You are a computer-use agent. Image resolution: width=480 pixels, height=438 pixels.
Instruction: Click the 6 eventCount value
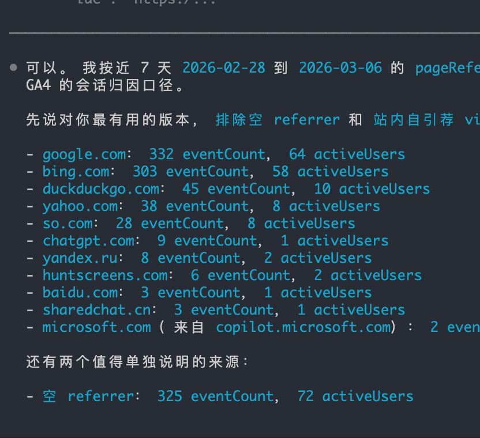[x=241, y=275]
